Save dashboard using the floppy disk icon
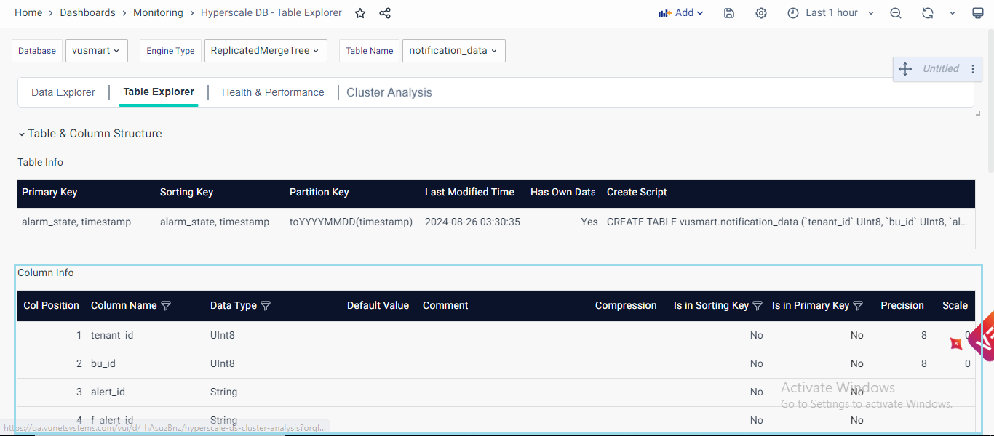Viewport: 994px width, 436px height. pos(729,13)
